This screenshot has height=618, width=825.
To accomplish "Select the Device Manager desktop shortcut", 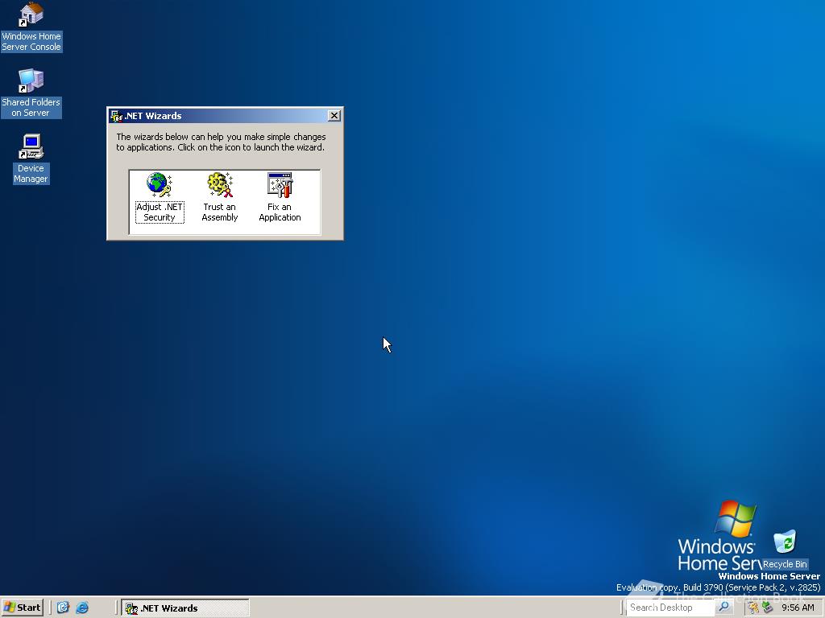I will click(x=31, y=159).
